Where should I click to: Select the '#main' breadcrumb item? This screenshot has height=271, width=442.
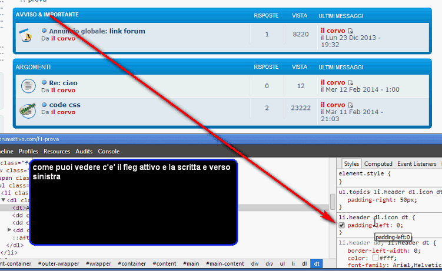(191, 264)
